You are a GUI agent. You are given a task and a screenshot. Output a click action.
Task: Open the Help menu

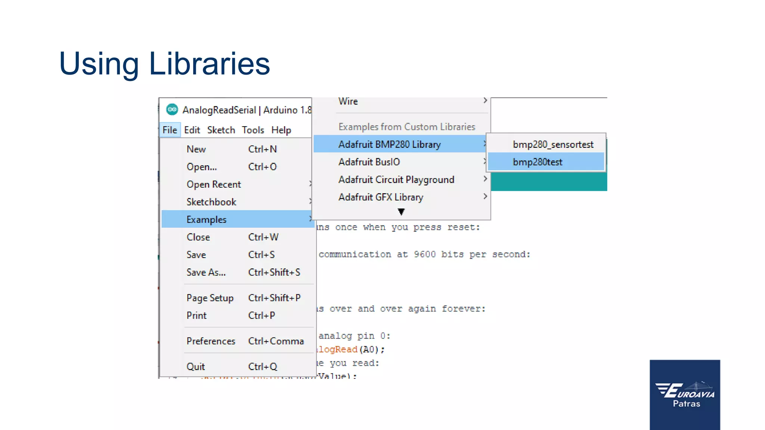click(x=281, y=130)
